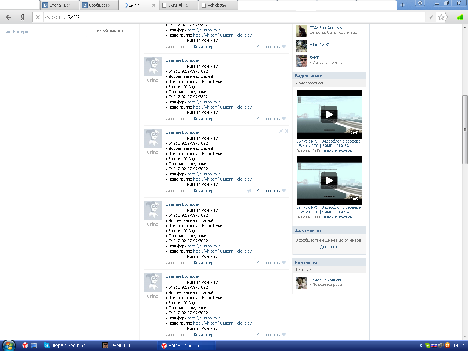
Task: Click Фёдор Чукальский contact photo
Action: (x=302, y=283)
